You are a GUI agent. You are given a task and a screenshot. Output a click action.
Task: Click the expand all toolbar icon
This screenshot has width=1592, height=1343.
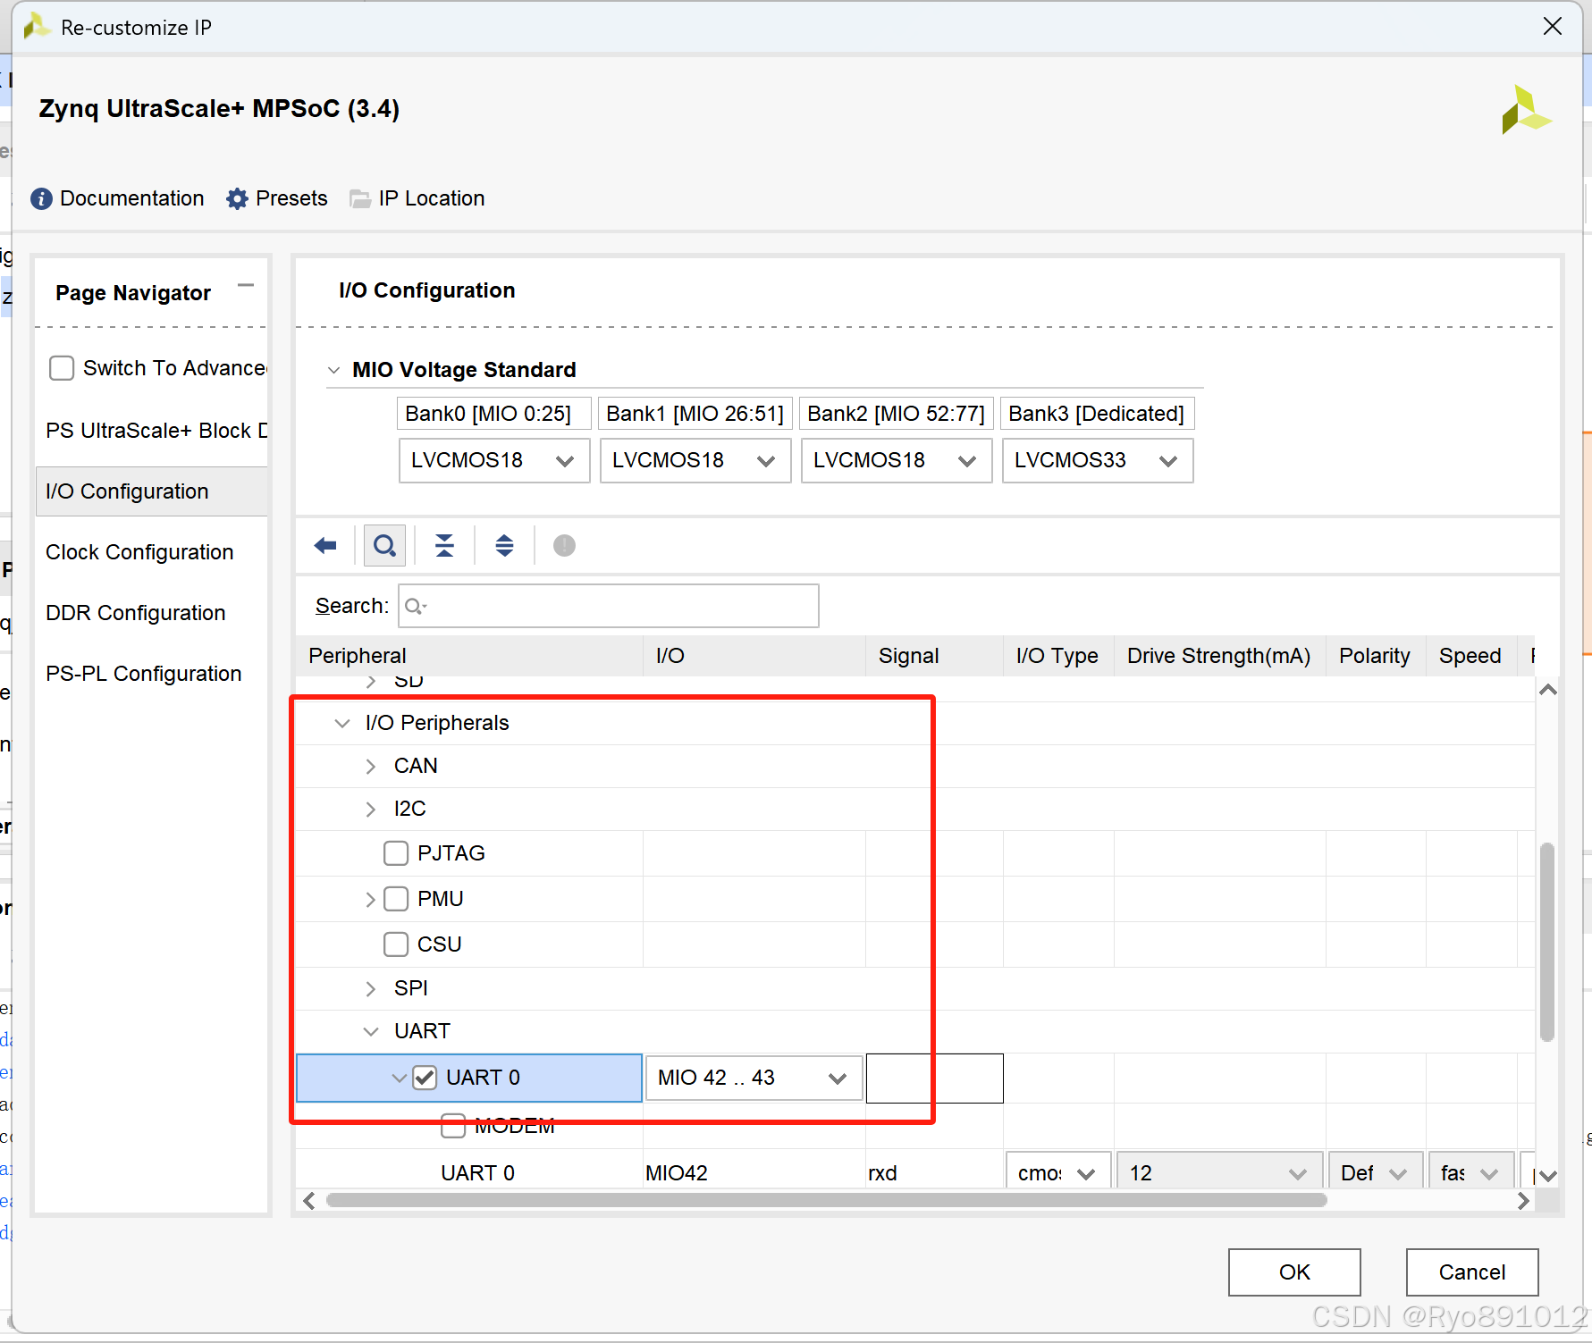(504, 545)
